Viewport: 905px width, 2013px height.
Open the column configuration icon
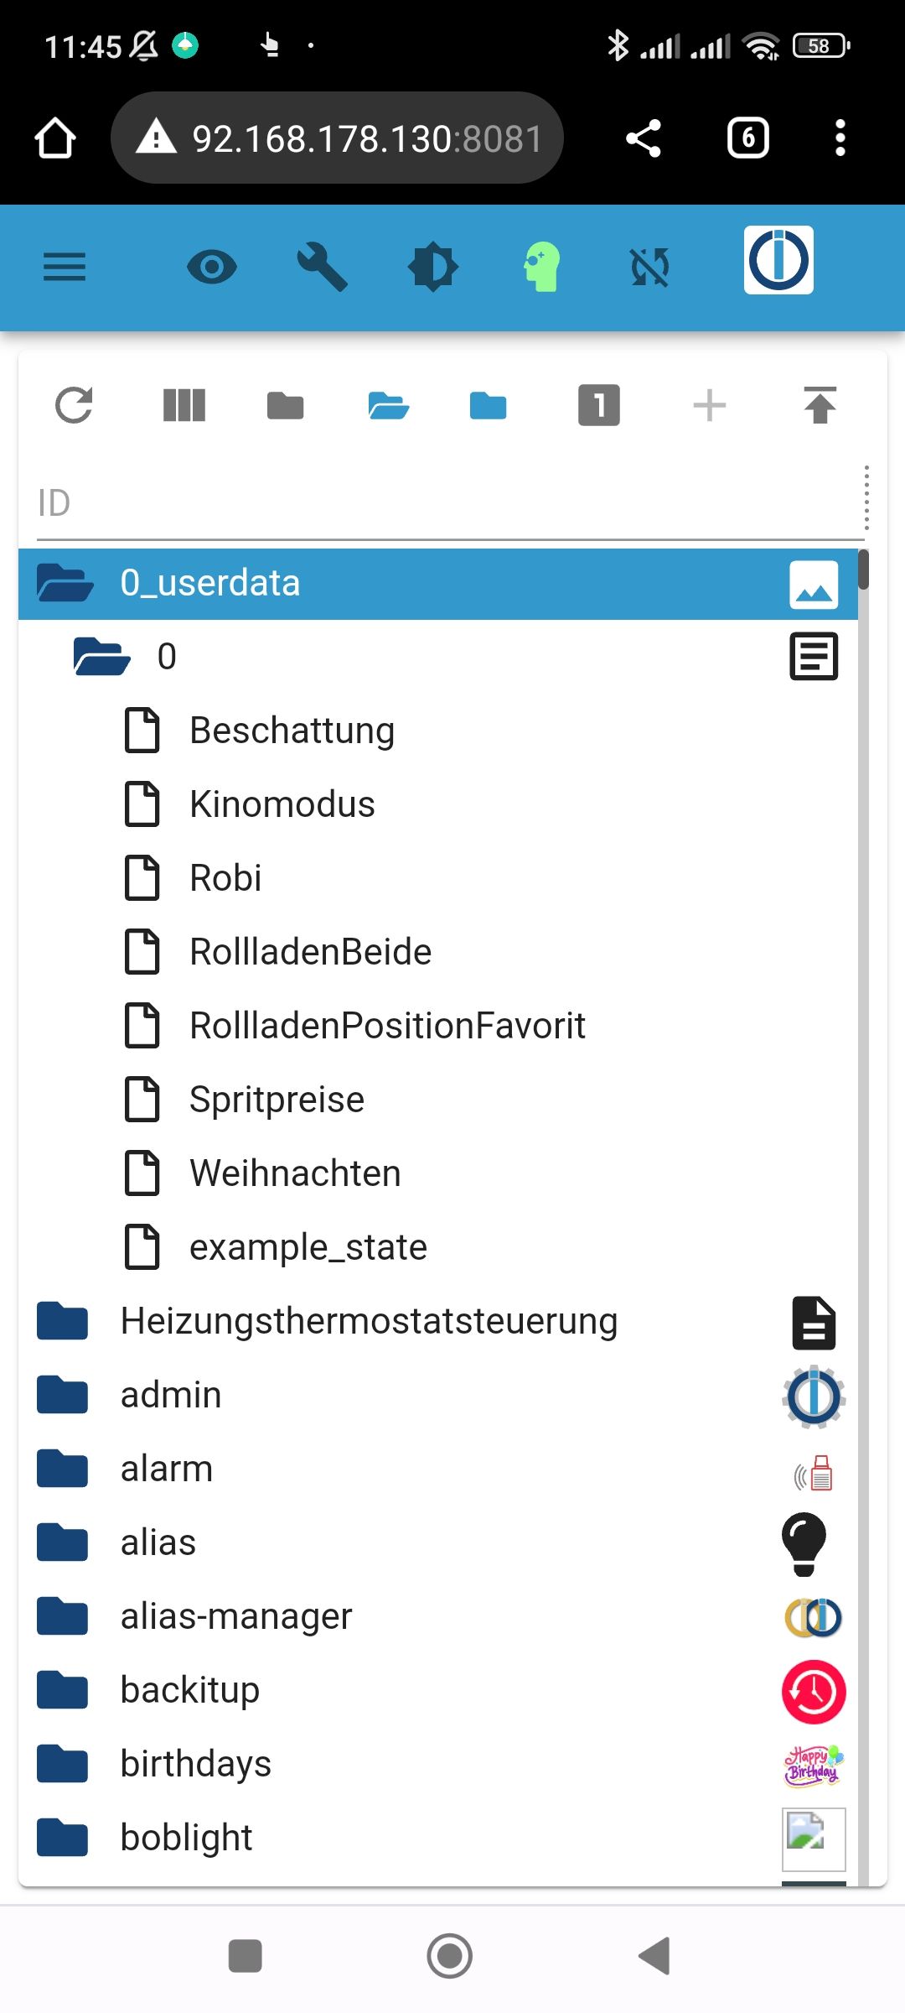click(184, 406)
